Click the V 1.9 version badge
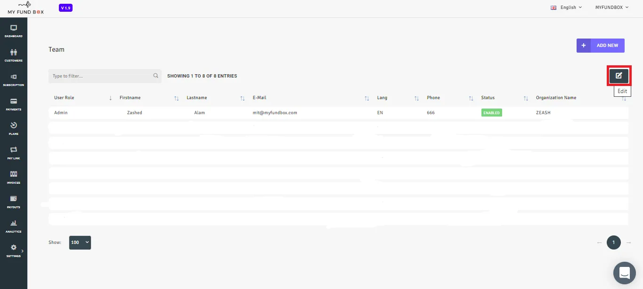The width and height of the screenshot is (643, 289). [x=65, y=8]
